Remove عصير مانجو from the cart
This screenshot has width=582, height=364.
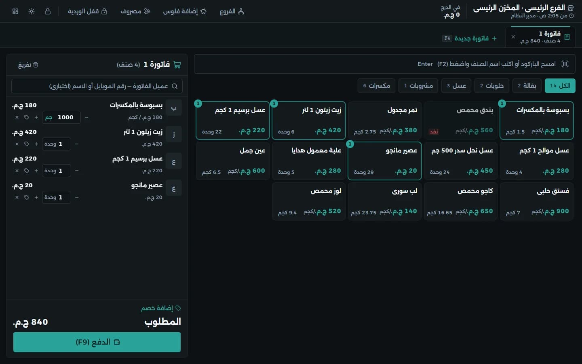point(17,197)
